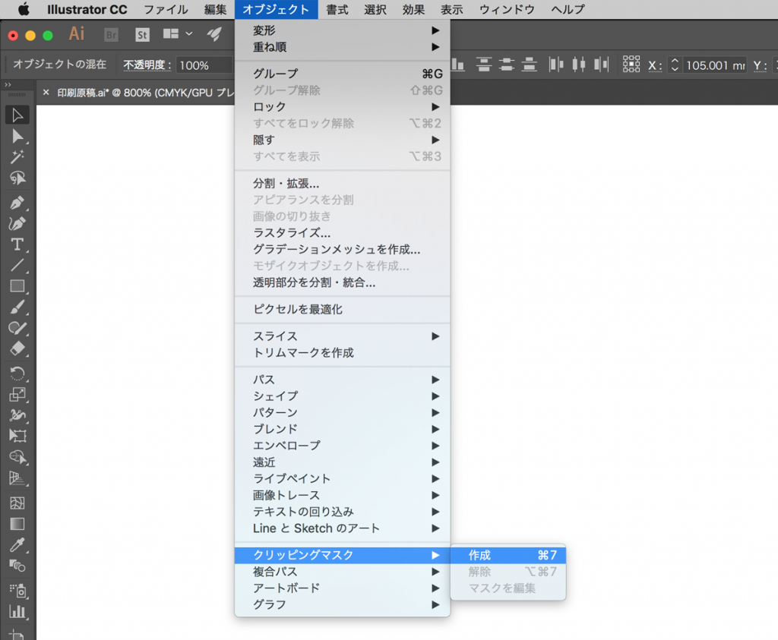Choose ピクセルを最適化 command
The image size is (778, 640).
(343, 309)
